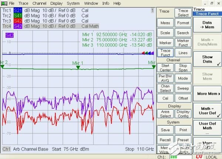Open the User Def Math dialog
The height and width of the screenshot is (159, 222).
tap(207, 128)
